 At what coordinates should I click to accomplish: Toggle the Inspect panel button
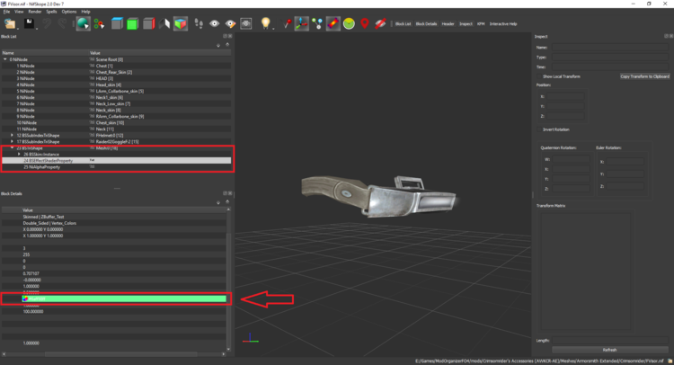[466, 24]
